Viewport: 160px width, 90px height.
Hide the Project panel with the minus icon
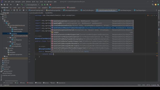tap(26, 10)
